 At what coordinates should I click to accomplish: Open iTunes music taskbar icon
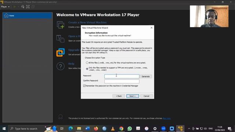(x=147, y=129)
